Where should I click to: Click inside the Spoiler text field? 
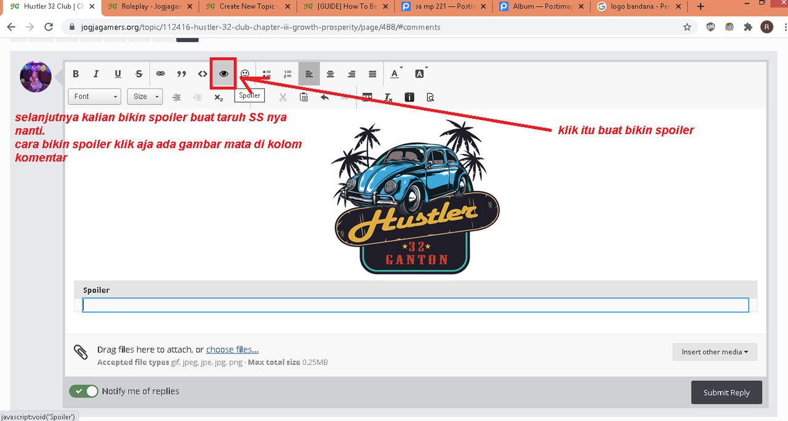(416, 305)
